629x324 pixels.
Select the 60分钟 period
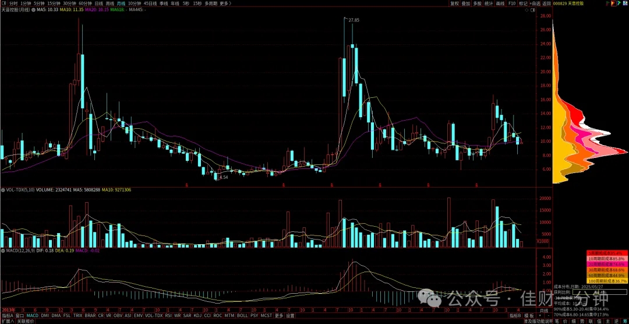[x=86, y=3]
